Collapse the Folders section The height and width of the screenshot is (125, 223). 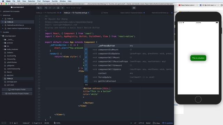(6, 32)
